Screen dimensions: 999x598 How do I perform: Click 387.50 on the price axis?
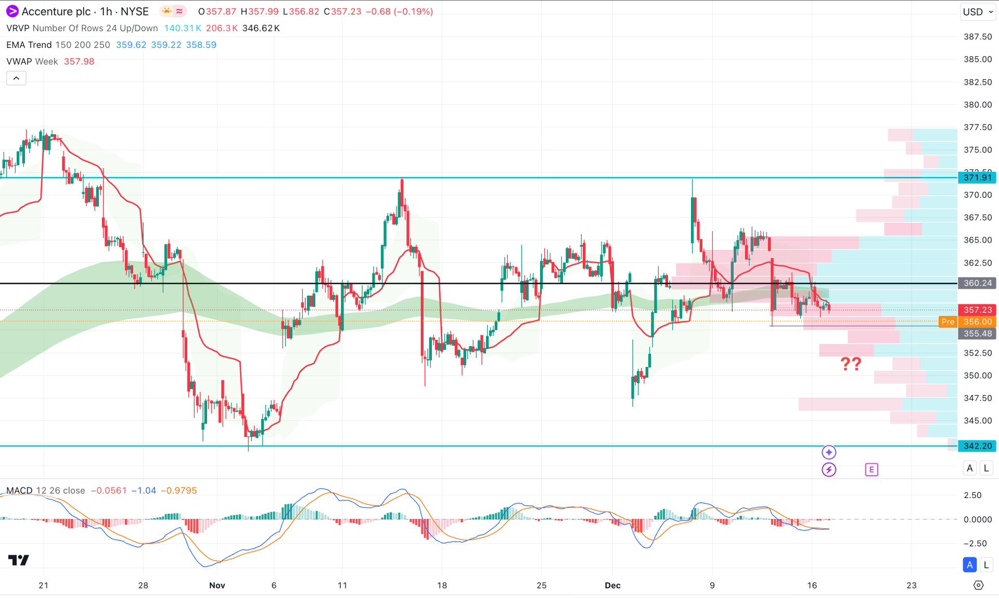click(978, 36)
